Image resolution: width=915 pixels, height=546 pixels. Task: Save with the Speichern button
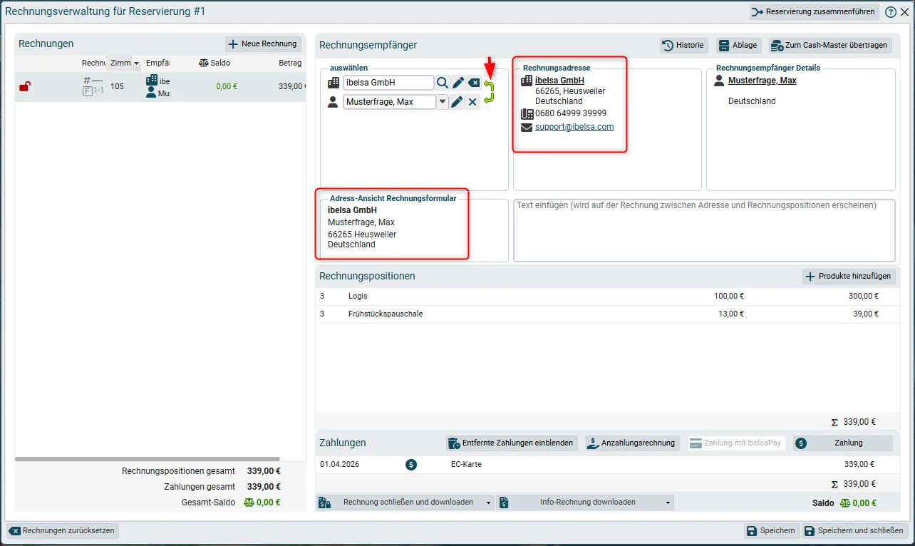[770, 531]
